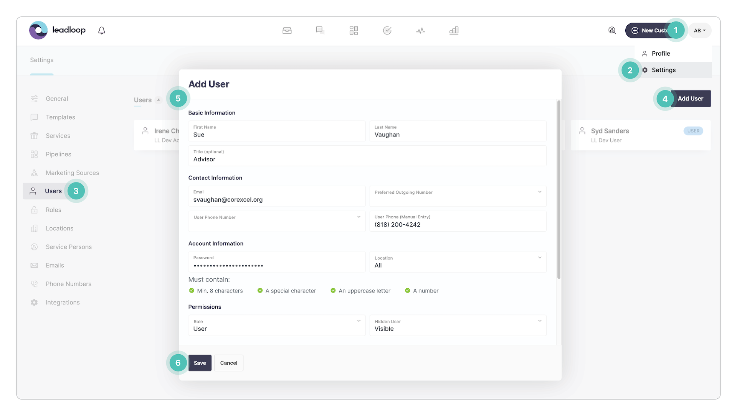Open the messages chat icon in the header
The image size is (737, 416).
320,30
